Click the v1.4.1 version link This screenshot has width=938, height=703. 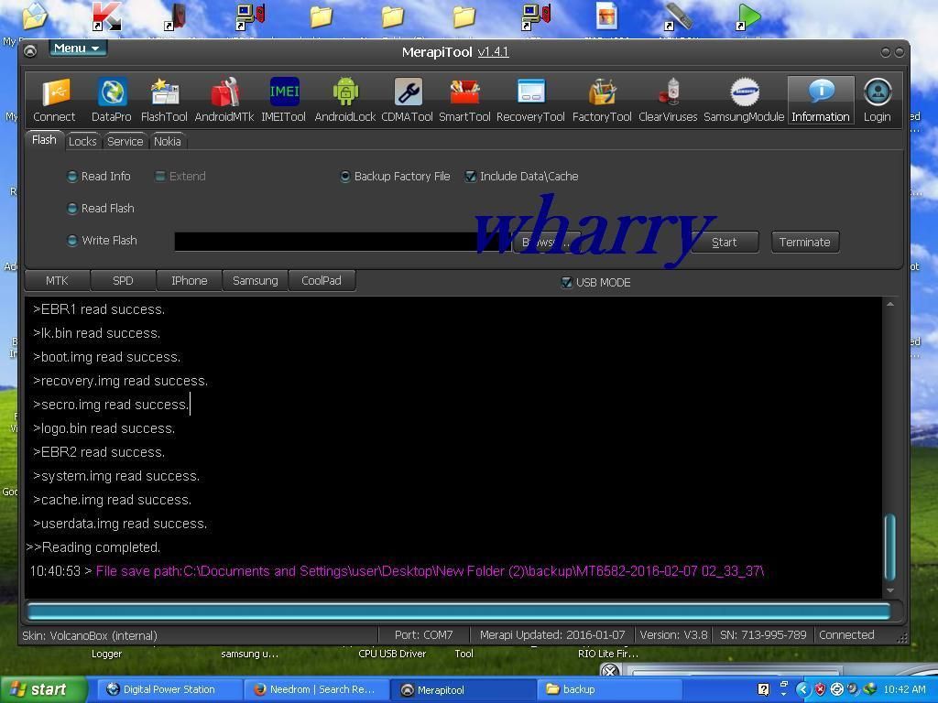[494, 52]
